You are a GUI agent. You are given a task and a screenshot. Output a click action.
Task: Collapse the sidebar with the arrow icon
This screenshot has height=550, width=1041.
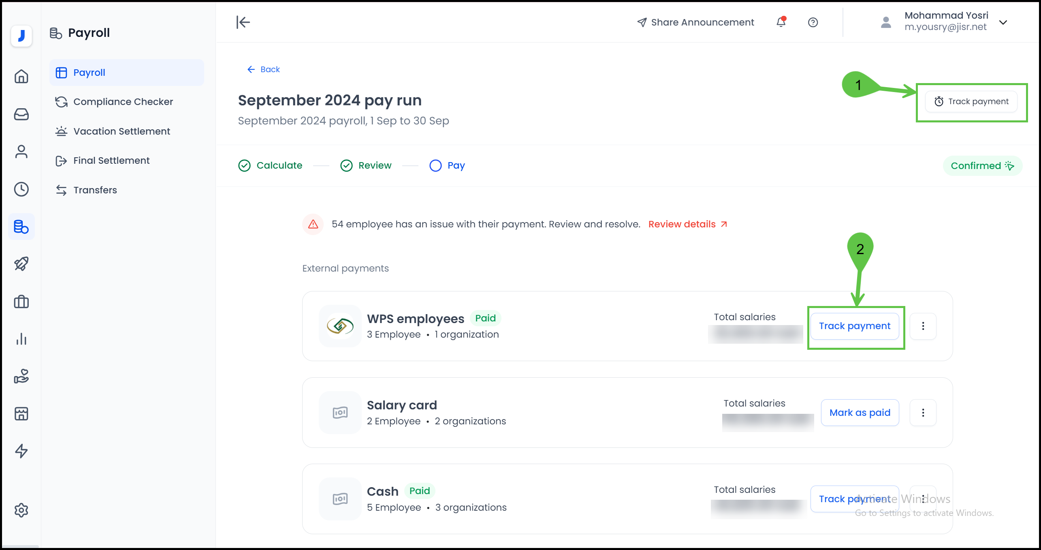point(243,22)
